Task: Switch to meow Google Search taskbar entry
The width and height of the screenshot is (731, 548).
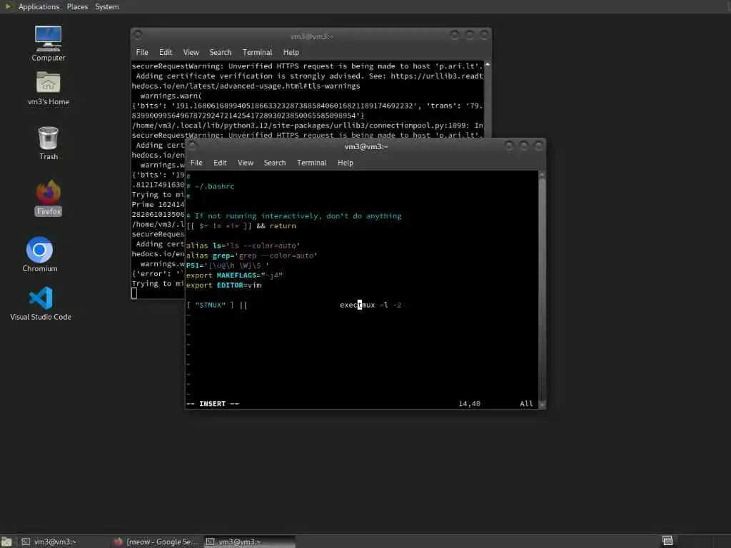Action: pos(156,542)
